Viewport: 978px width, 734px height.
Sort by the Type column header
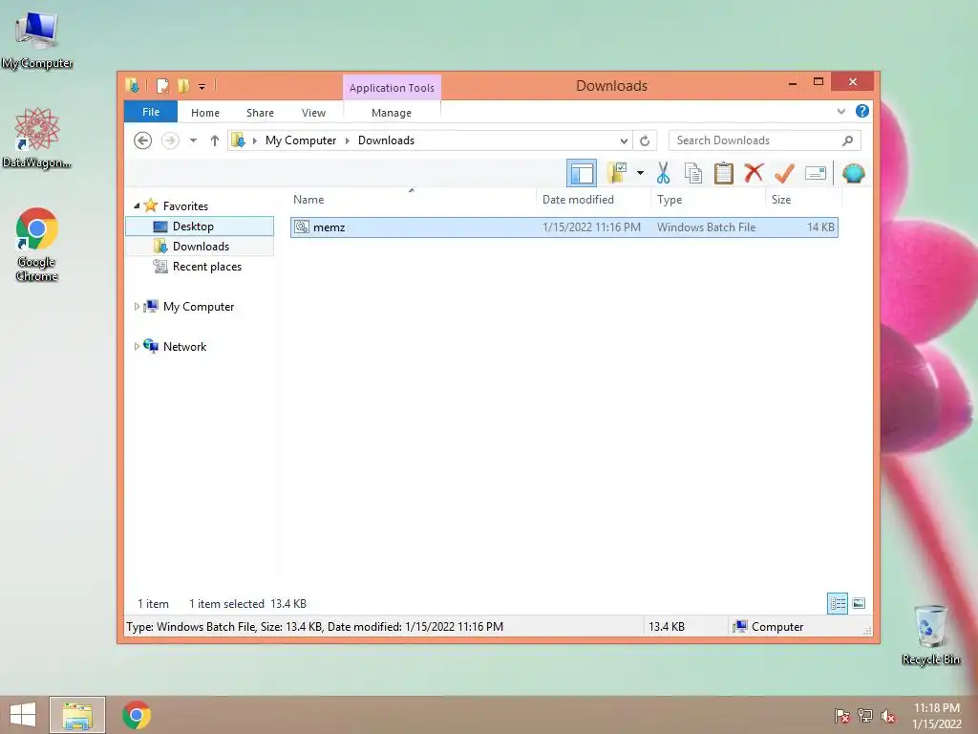[x=708, y=199]
